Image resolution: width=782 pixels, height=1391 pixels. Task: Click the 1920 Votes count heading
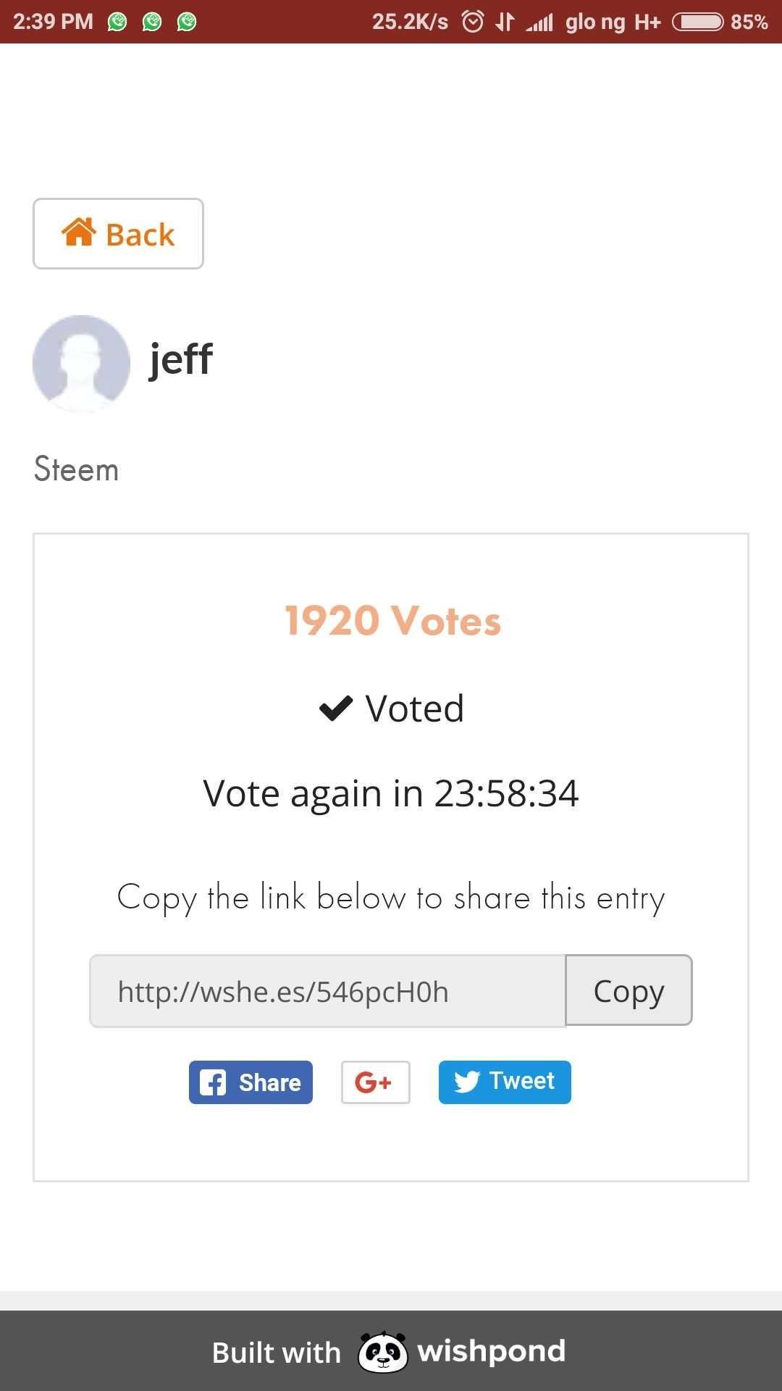point(392,621)
